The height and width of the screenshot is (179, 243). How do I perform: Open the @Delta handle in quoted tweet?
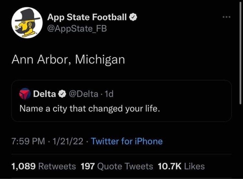pos(83,94)
